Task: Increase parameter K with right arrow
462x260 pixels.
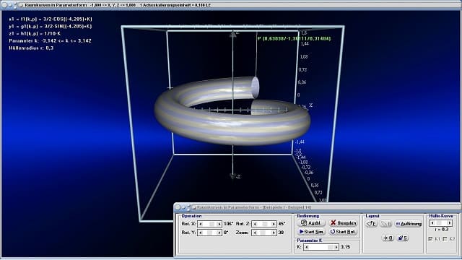Action: [336, 247]
